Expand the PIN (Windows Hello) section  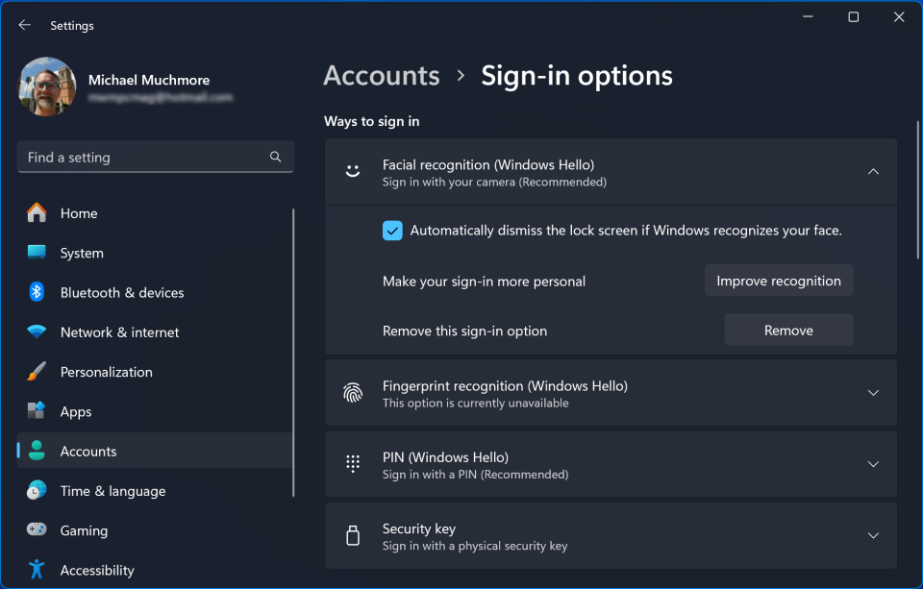[x=873, y=464]
